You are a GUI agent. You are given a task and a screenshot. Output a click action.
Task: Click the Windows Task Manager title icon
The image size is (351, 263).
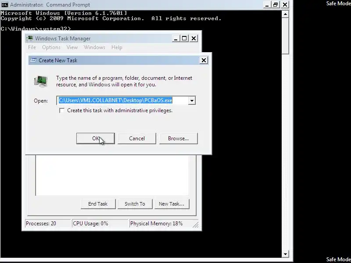[29, 39]
